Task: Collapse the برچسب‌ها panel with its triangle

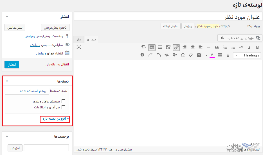Action: [7, 136]
